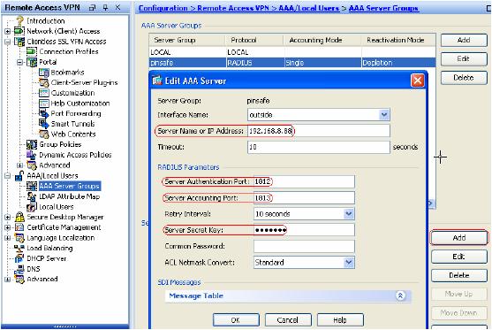Click the lower Add server button
The image size is (492, 330).
[459, 238]
